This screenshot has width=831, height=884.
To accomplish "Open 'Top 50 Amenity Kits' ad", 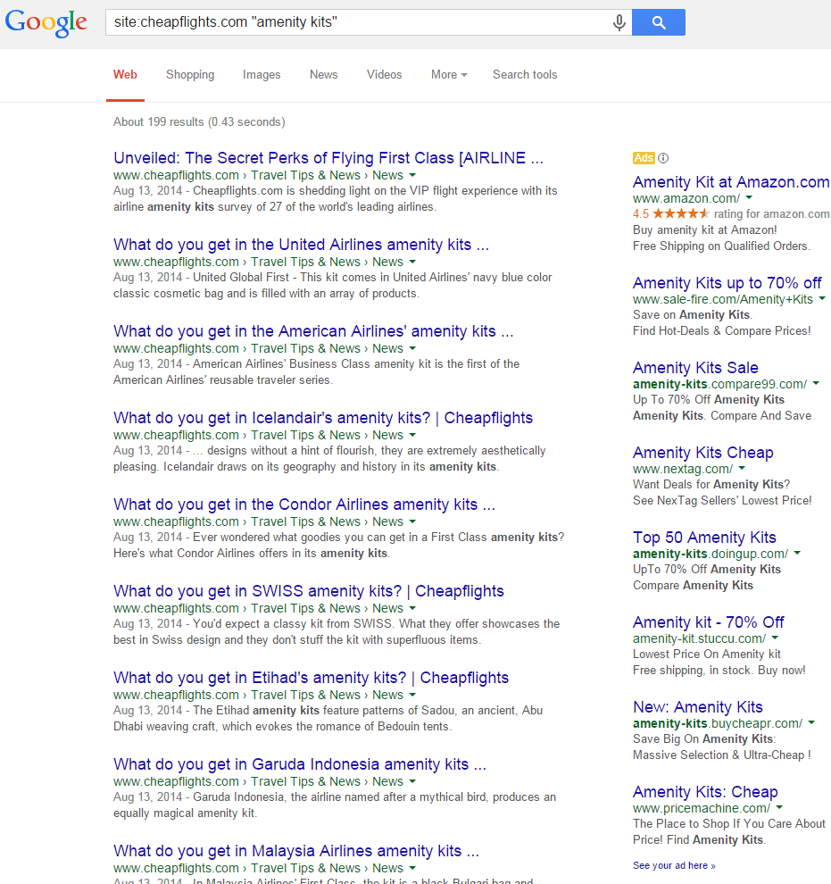I will (x=704, y=538).
